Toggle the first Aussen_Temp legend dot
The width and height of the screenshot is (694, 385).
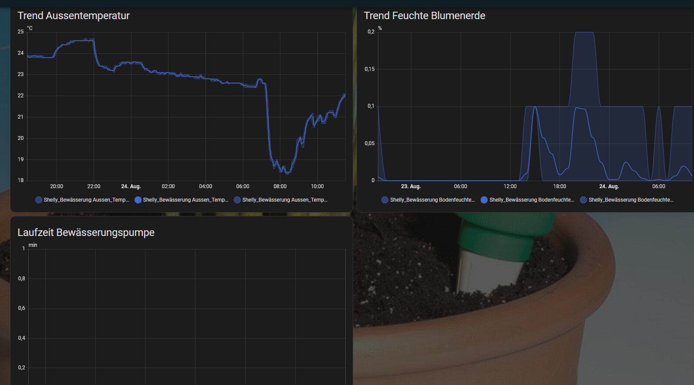pos(39,200)
